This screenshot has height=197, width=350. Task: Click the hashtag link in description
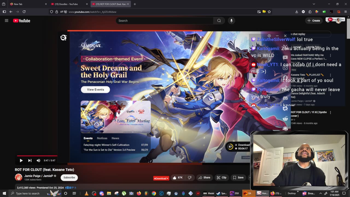71,188
